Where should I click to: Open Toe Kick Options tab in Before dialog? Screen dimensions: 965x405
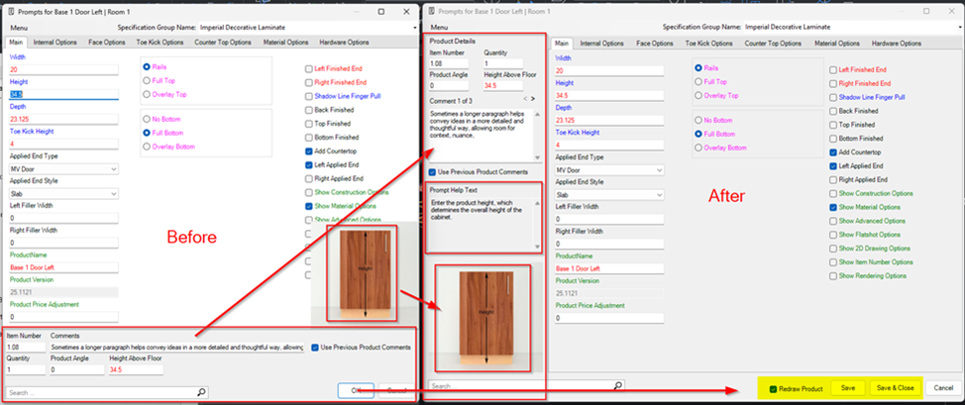point(160,43)
